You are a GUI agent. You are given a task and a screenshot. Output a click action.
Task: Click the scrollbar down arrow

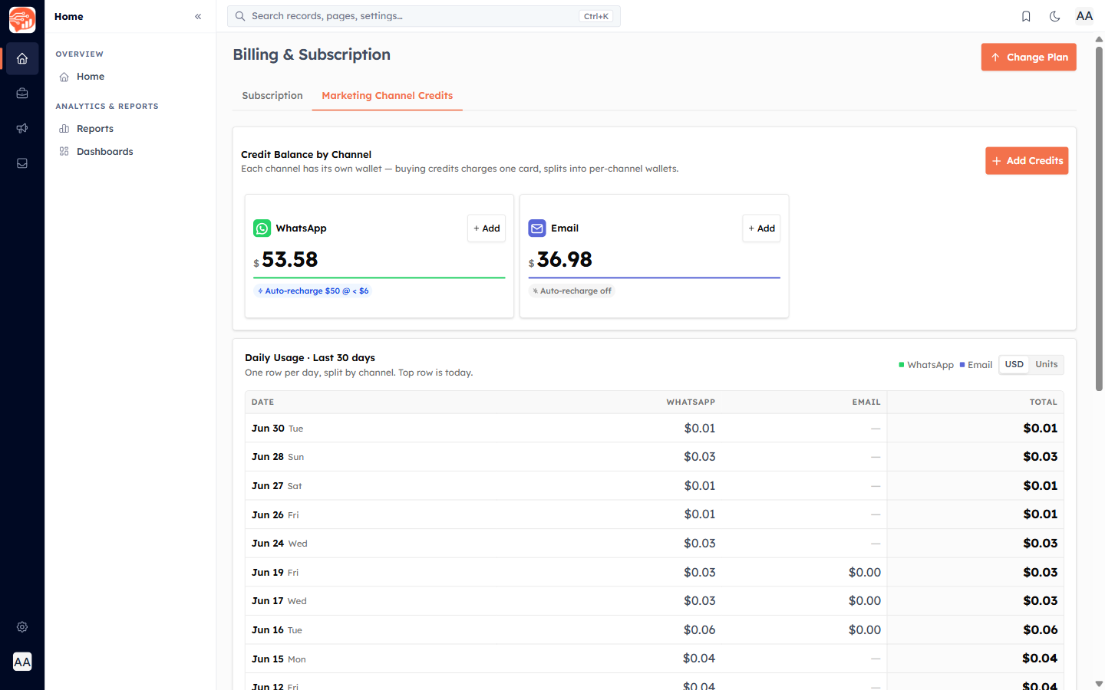(1099, 683)
